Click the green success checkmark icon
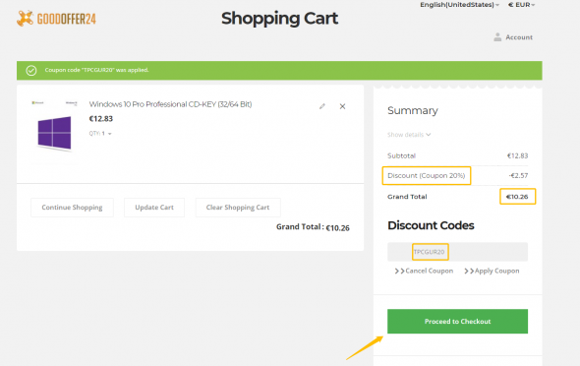Image resolution: width=580 pixels, height=366 pixels. tap(31, 70)
